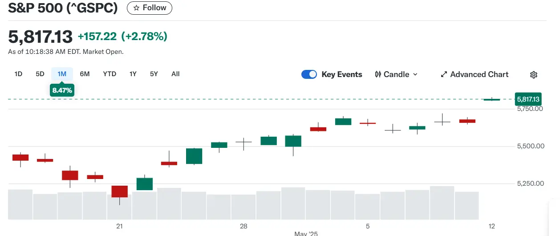The height and width of the screenshot is (236, 560).
Task: Select the 1D time range tab
Action: [18, 74]
